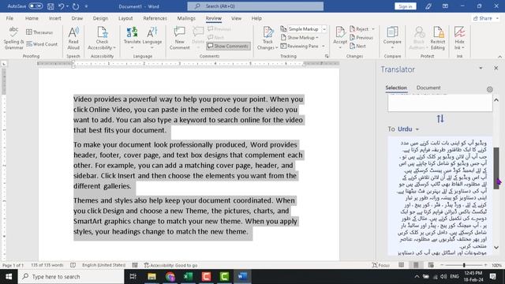Start Read Aloud speech
The height and width of the screenshot is (284, 505).
coord(73,38)
